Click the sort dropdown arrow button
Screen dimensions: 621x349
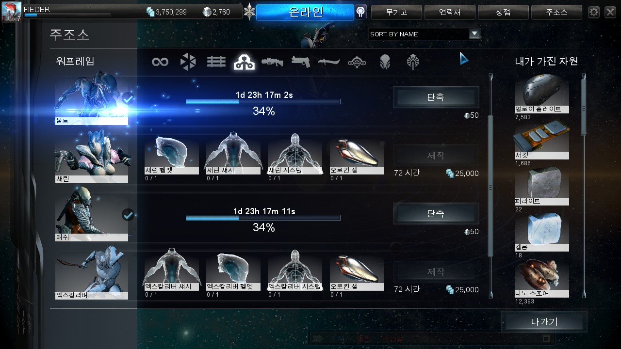point(474,34)
